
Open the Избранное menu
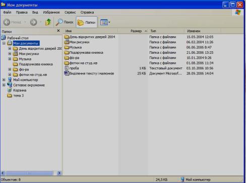point(51,13)
